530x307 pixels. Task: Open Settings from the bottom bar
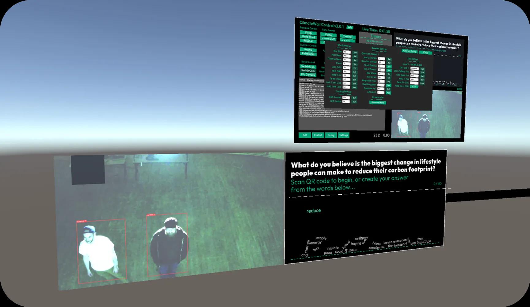pyautogui.click(x=344, y=135)
